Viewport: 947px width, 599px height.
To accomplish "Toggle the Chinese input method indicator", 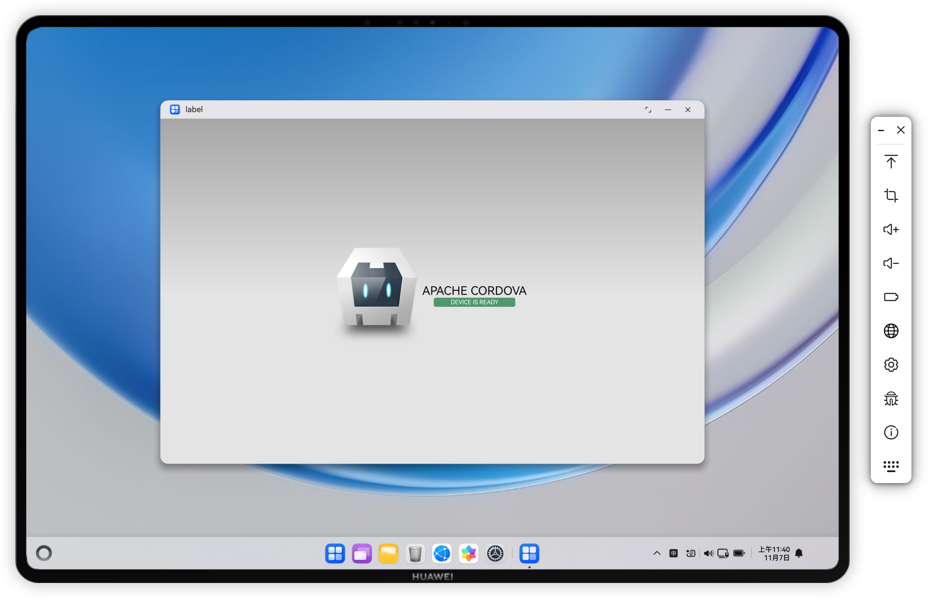I will 674,553.
